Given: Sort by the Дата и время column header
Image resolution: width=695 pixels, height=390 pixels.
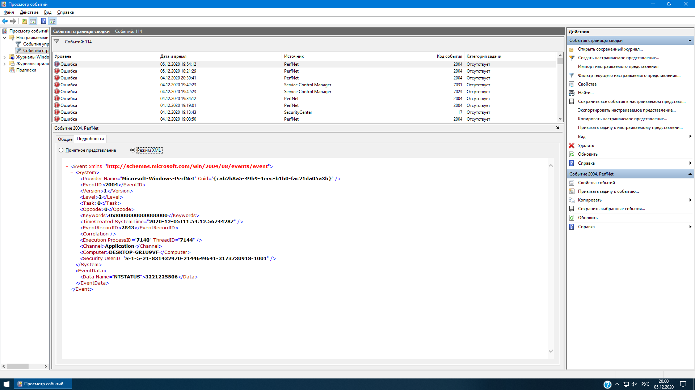Looking at the screenshot, I should 220,56.
